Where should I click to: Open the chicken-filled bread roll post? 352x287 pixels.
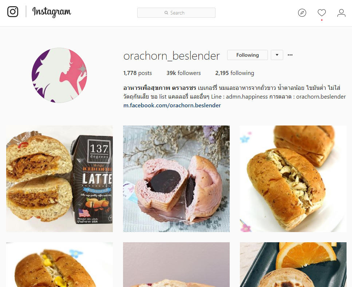[x=293, y=179]
